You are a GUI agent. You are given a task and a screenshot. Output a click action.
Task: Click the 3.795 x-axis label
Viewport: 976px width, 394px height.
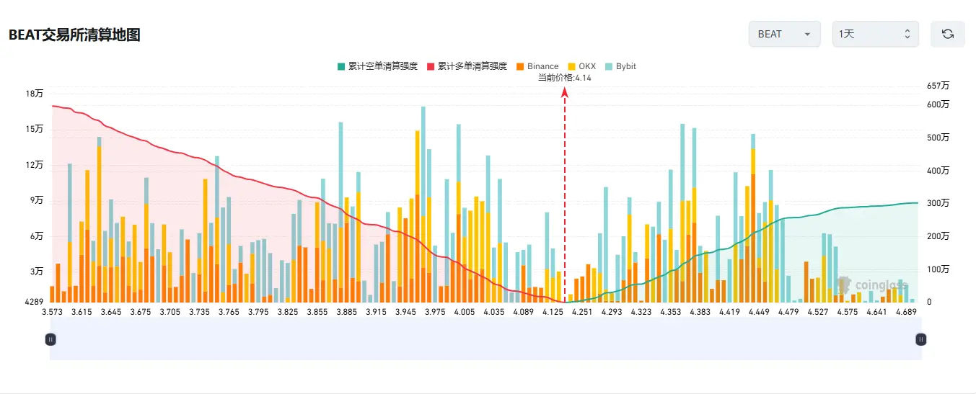258,312
